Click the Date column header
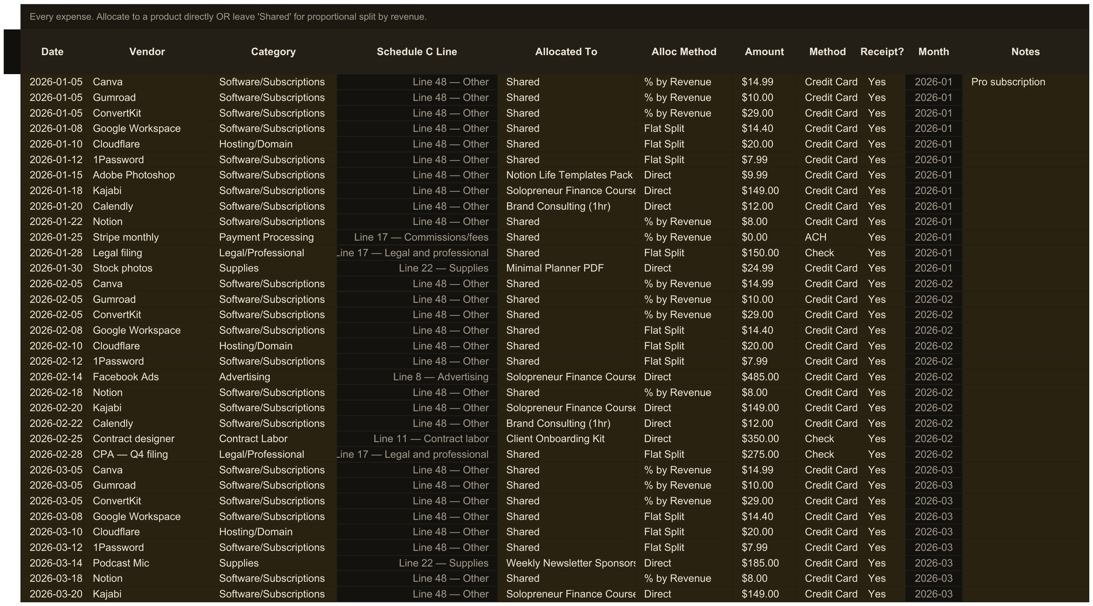 click(x=53, y=52)
